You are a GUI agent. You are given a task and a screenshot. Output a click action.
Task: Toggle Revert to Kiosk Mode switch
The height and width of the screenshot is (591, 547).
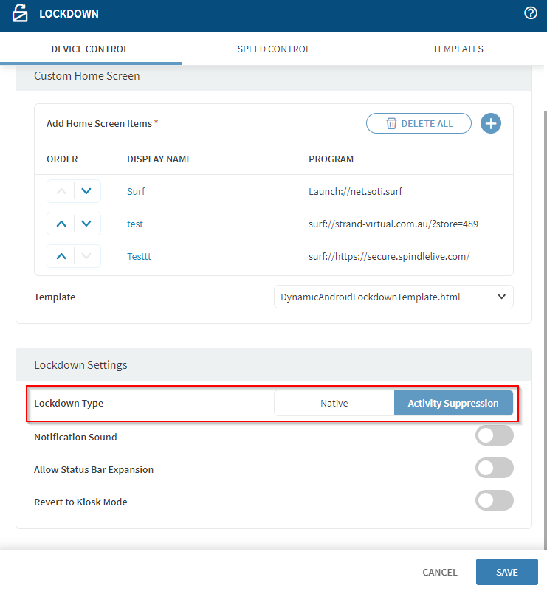(x=494, y=501)
